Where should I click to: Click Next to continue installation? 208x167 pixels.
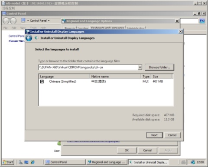tap(154, 135)
